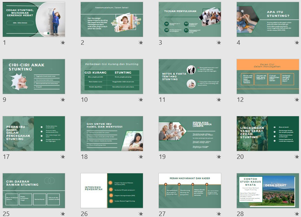
Task: Choose the 'Mitos & Fakta Tentang Stunting' slide
Action: coord(190,76)
